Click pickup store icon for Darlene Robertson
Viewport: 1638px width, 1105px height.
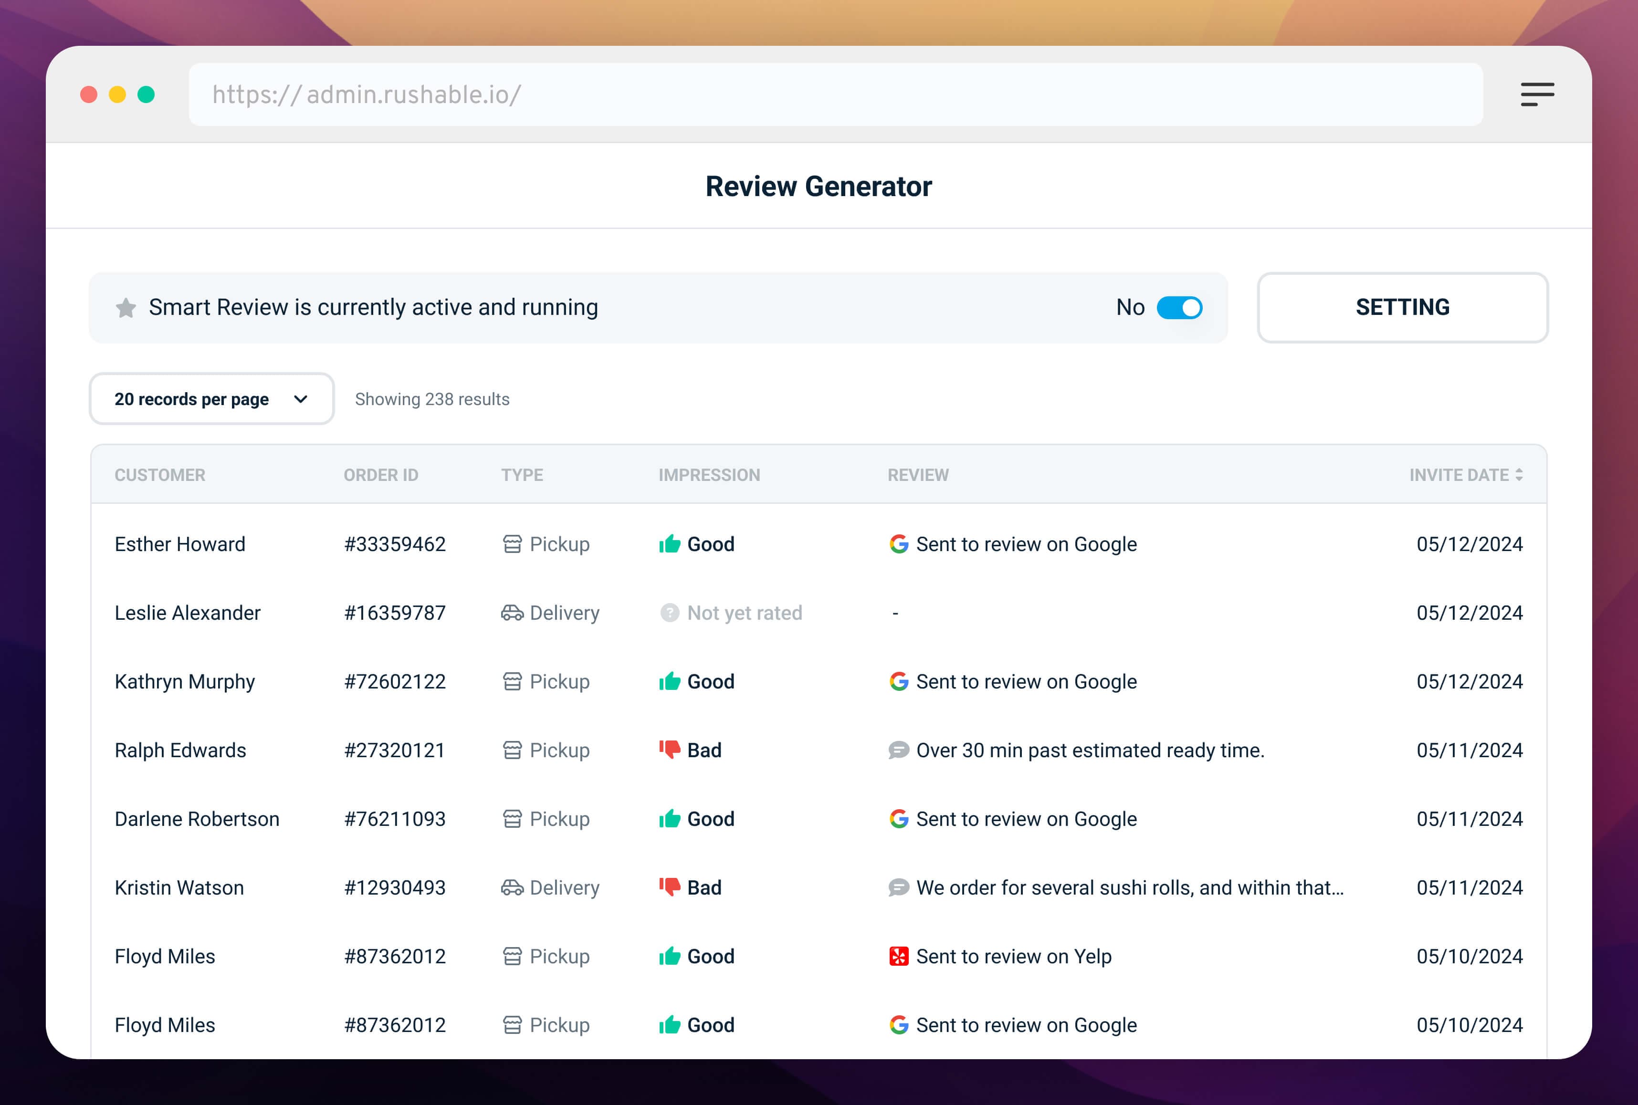[513, 819]
